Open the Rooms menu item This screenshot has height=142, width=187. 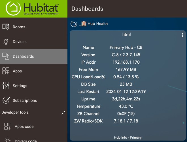pyautogui.click(x=19, y=27)
